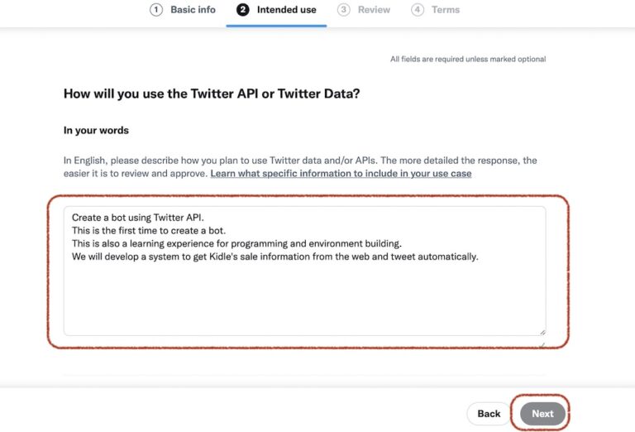Click the green checkmark below the text box
Screen dimensions: 635x432
point(542,343)
